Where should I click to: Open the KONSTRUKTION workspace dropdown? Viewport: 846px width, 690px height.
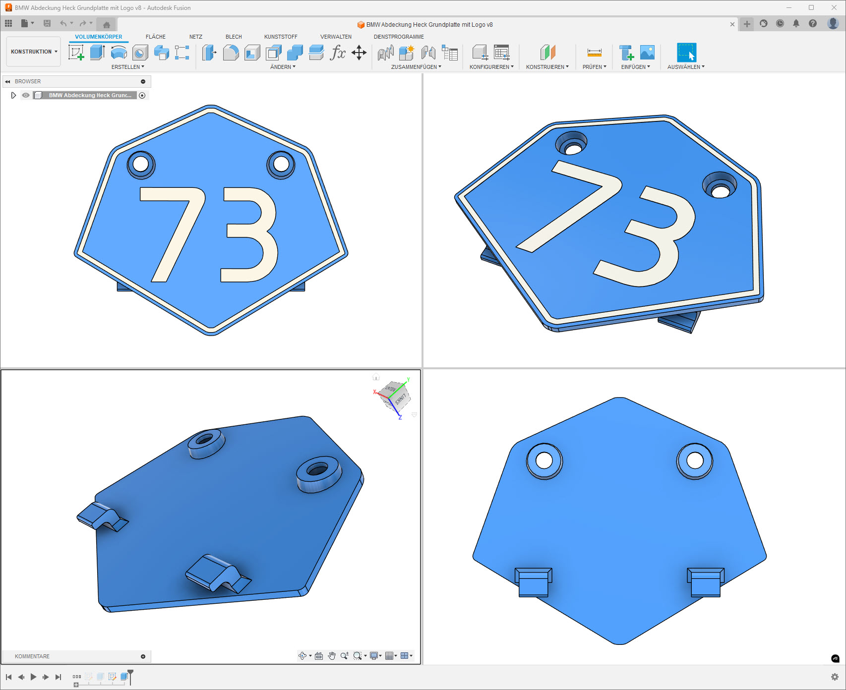point(34,52)
